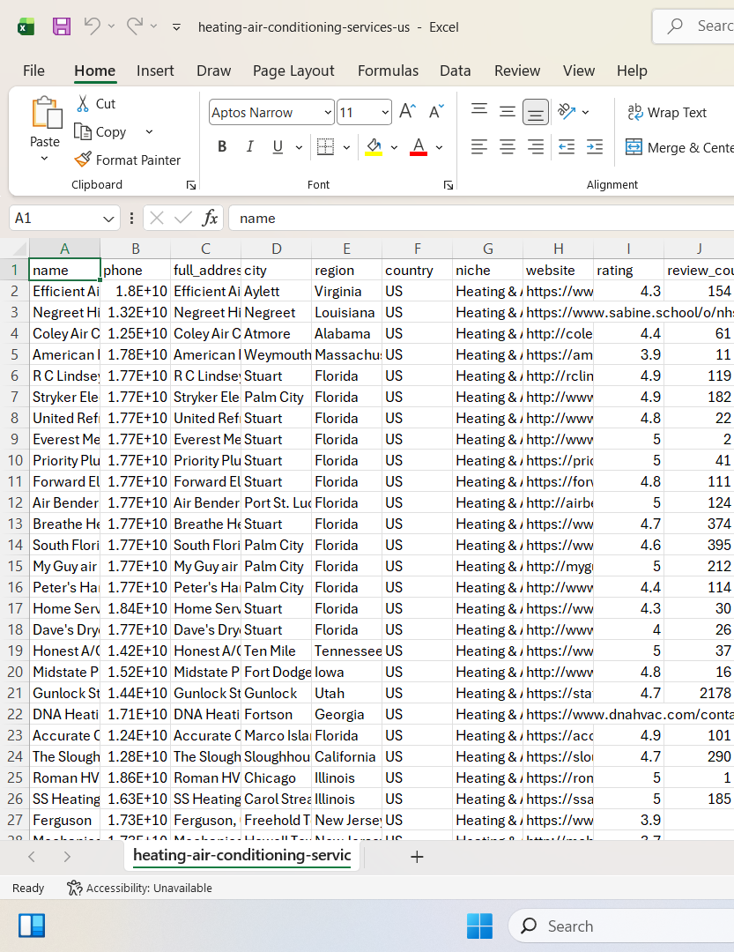Click the Undo arrow icon

[x=93, y=26]
